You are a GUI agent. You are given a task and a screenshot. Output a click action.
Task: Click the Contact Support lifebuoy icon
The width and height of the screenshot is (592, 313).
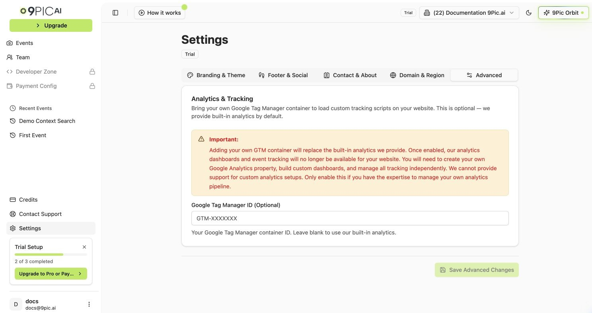click(13, 214)
